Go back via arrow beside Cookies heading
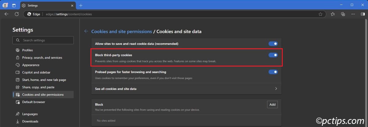Viewport: 368px width, 127px height. tap(86, 31)
